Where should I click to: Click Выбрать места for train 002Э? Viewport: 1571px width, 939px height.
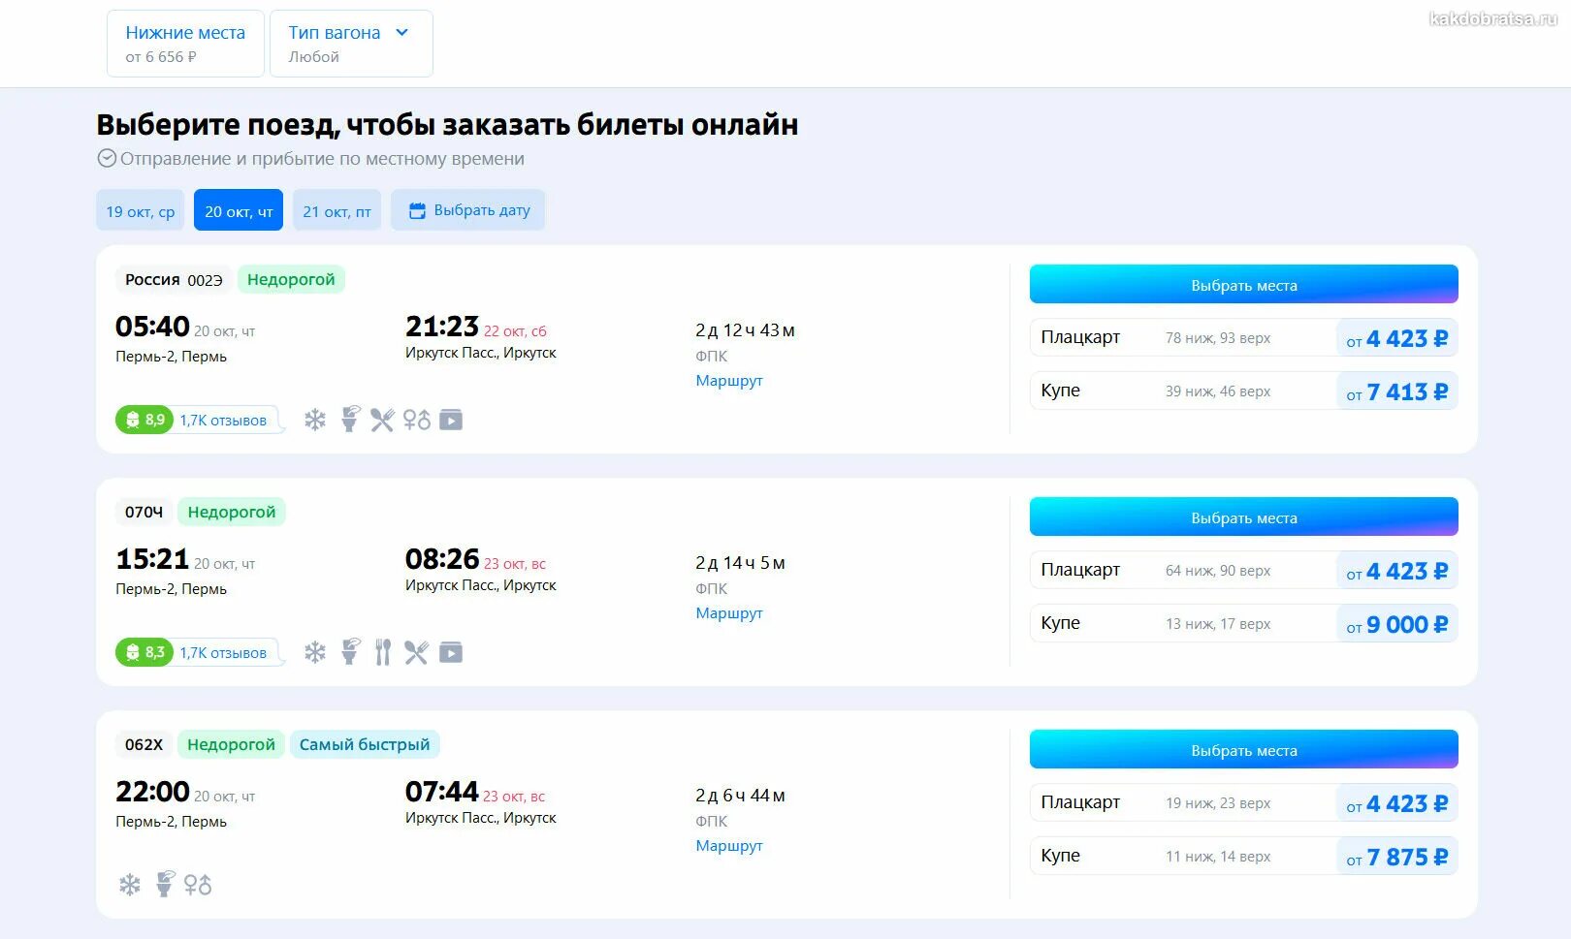coord(1244,285)
